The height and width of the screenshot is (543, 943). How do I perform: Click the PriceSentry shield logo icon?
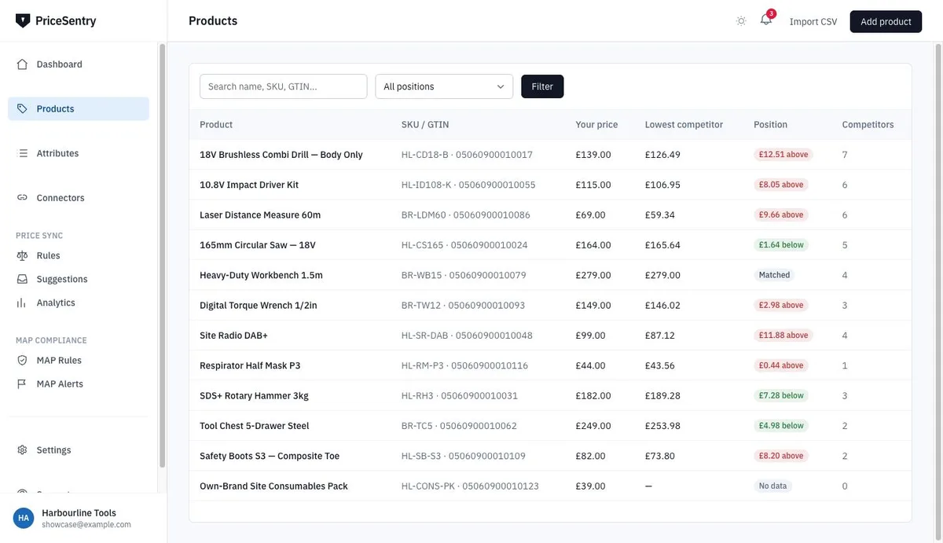tap(23, 20)
